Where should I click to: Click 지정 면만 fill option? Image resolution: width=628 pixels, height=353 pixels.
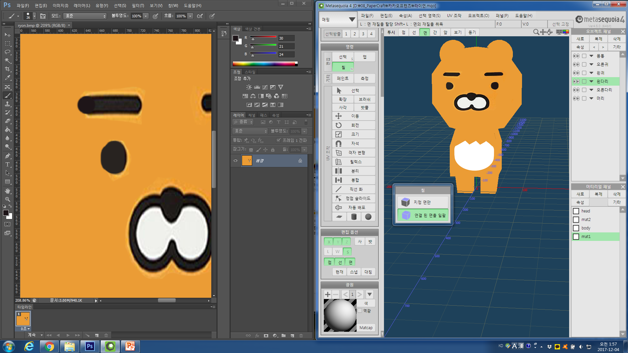pos(423,202)
